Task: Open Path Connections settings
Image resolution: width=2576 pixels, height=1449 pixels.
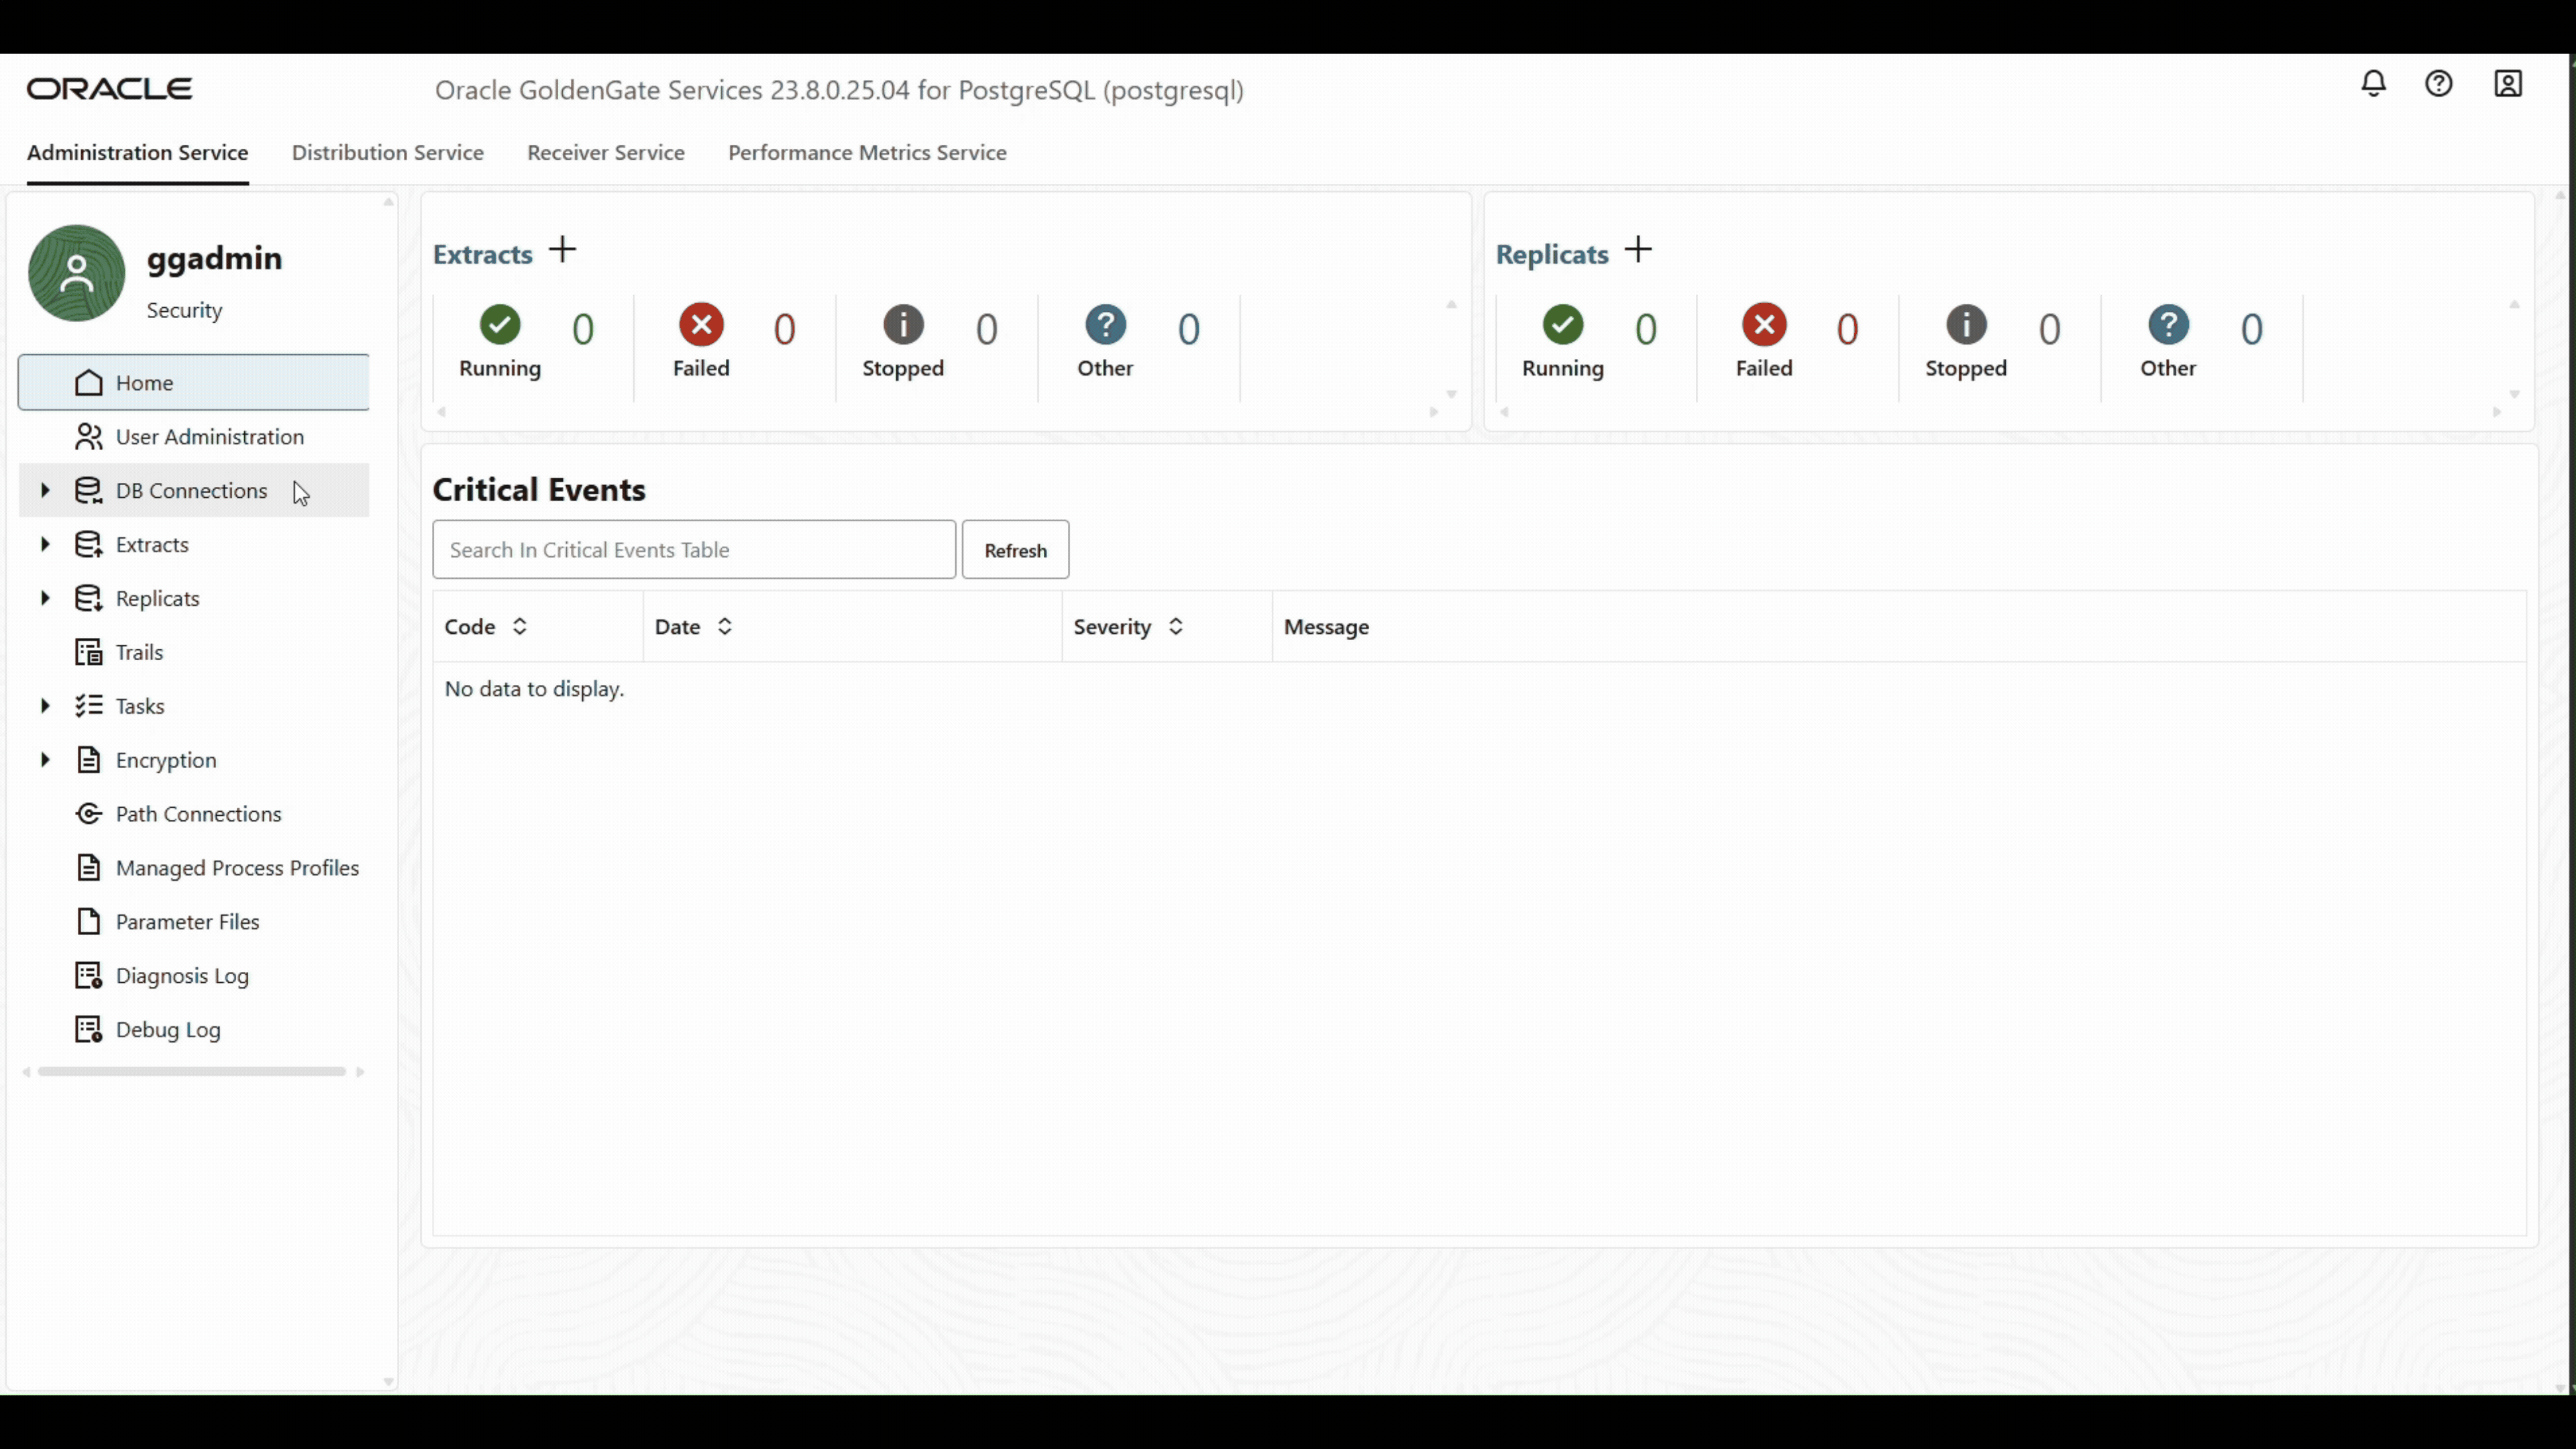Action: 198,813
